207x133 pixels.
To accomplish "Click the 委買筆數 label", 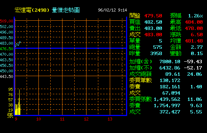I will 140,81.
